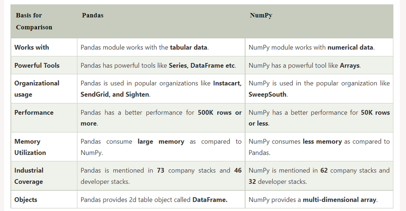Image resolution: width=406 pixels, height=211 pixels.
Task: Click the "500K rows or more" cell
Action: 161,118
